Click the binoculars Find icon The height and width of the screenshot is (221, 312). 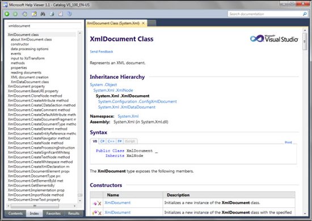click(x=43, y=14)
